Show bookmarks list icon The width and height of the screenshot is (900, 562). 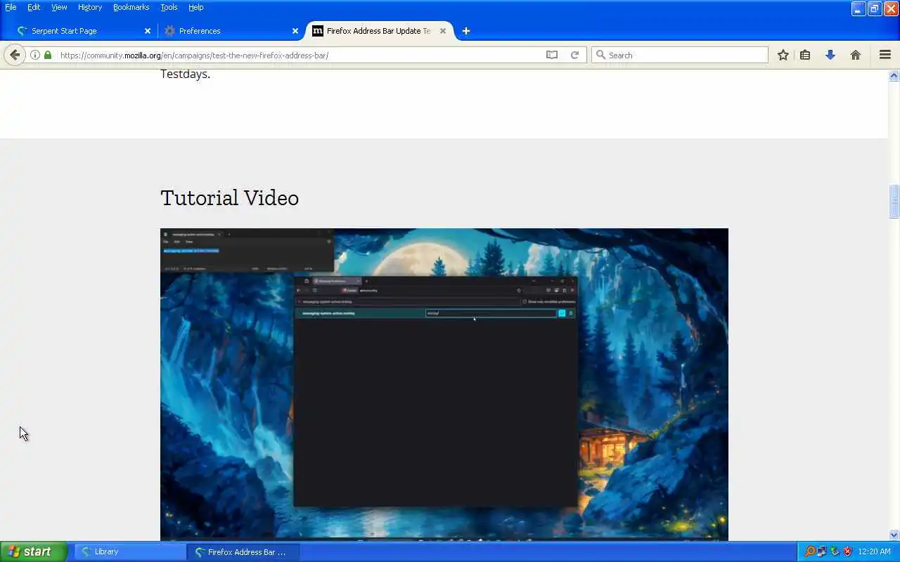(805, 55)
